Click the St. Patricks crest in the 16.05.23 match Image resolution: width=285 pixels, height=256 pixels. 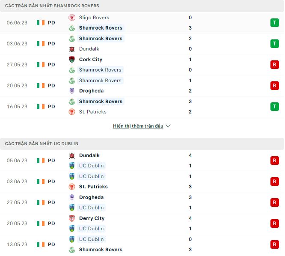(72, 112)
